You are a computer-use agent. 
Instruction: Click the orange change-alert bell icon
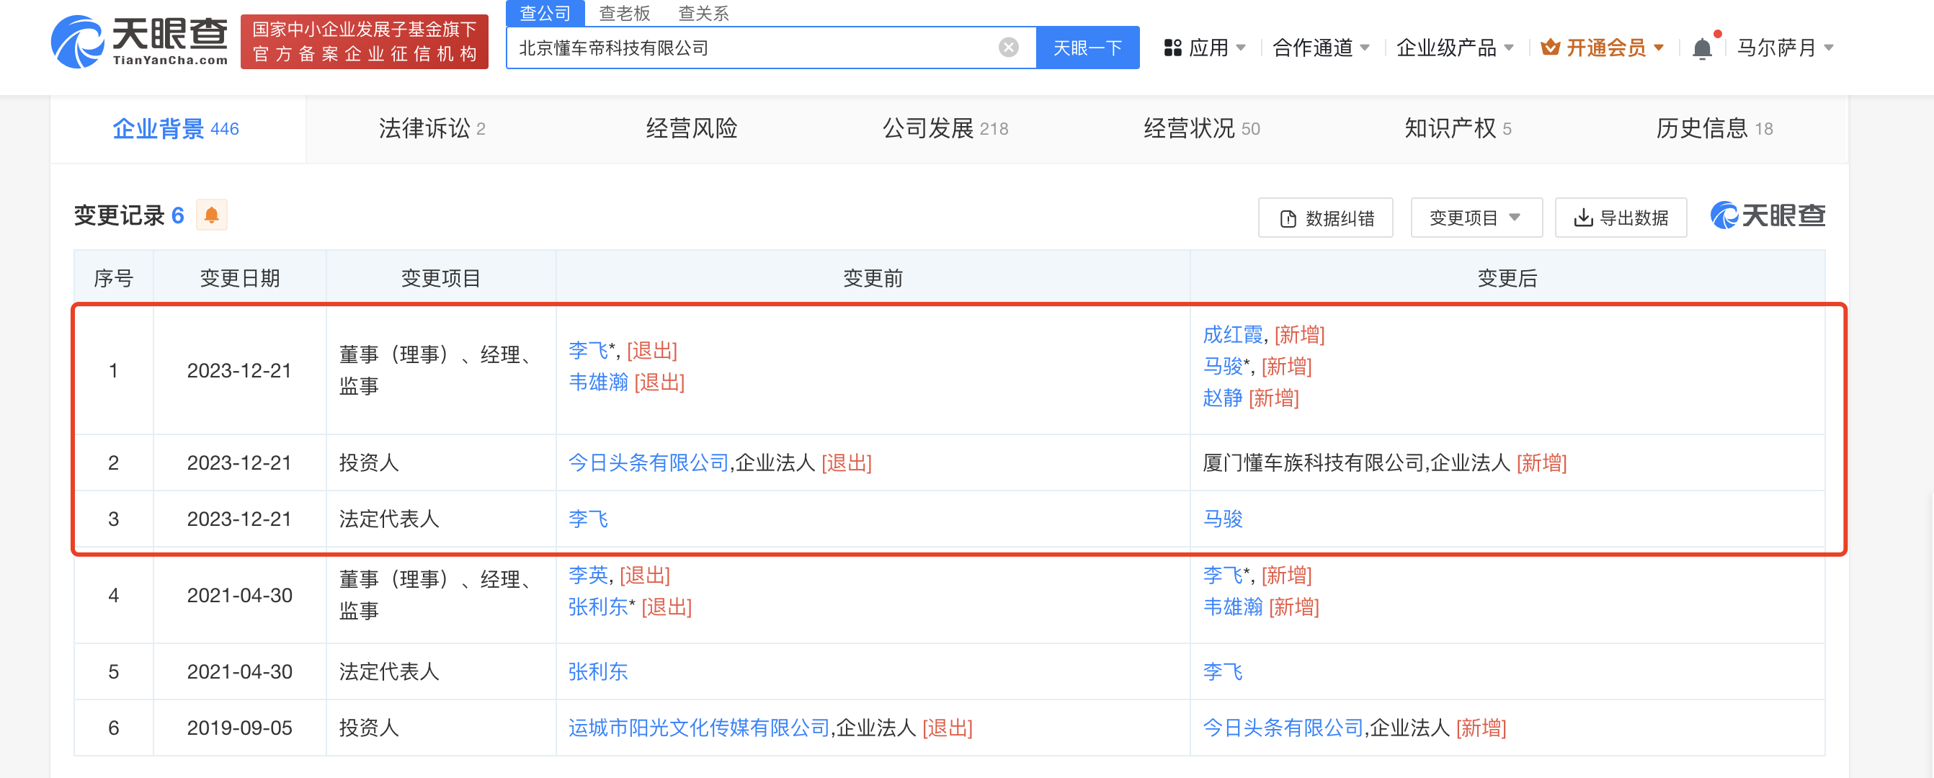(x=212, y=216)
